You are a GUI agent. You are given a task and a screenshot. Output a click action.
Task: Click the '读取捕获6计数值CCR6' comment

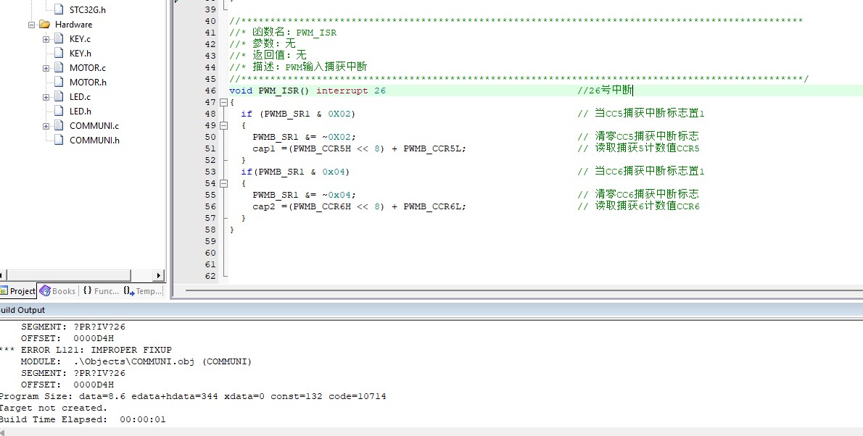pos(638,206)
